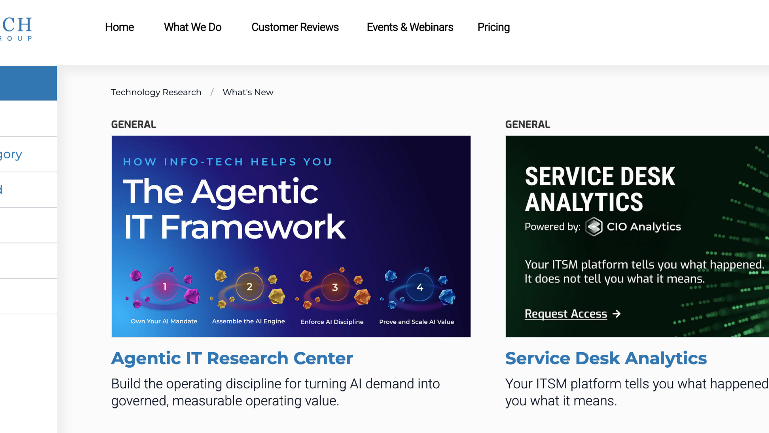Click the CIO Analytics logo icon

coord(594,226)
